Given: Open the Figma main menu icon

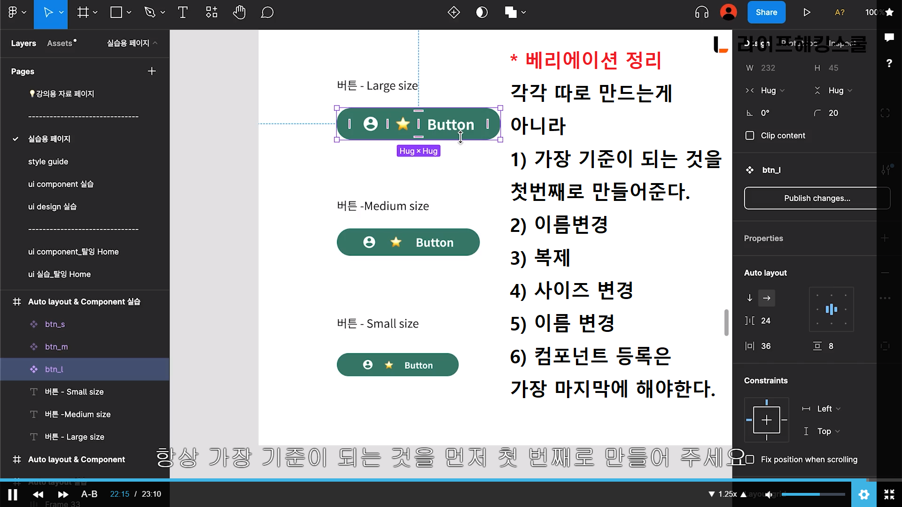Looking at the screenshot, I should pos(13,13).
